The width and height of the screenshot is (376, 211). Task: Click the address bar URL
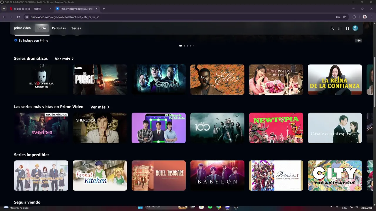pyautogui.click(x=65, y=17)
